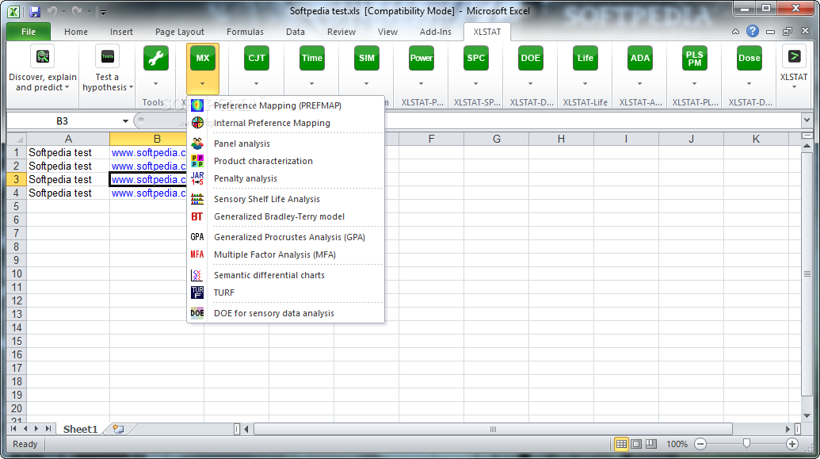820x459 pixels.
Task: Click the hyperlink in cell B1
Action: 148,152
